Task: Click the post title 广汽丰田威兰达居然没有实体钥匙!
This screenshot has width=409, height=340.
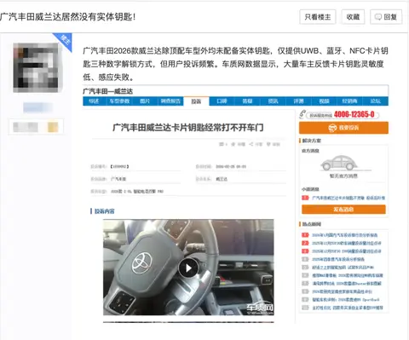Action: point(67,17)
